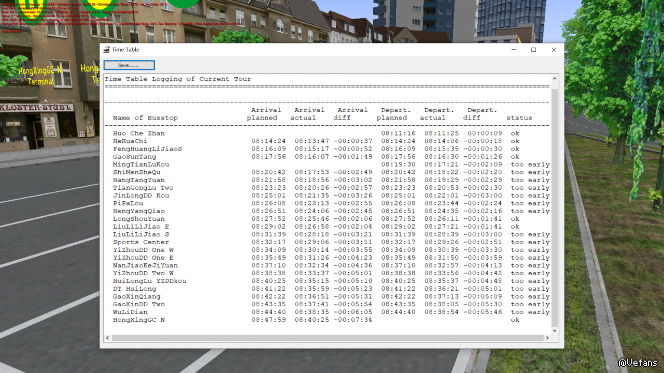This screenshot has height=373, width=664.
Task: Select the 'GaoXinQiang' bus stop name
Action: (x=137, y=296)
